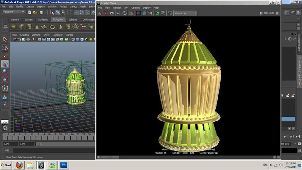Switch to the Surfaces shelf tab

[x=43, y=20]
